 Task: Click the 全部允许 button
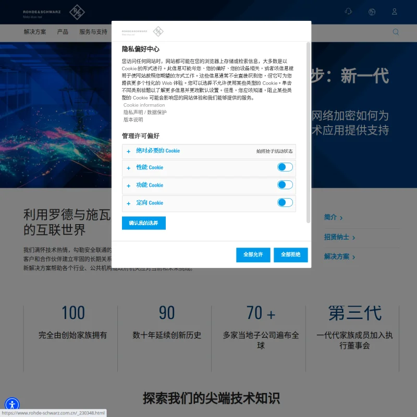click(253, 255)
